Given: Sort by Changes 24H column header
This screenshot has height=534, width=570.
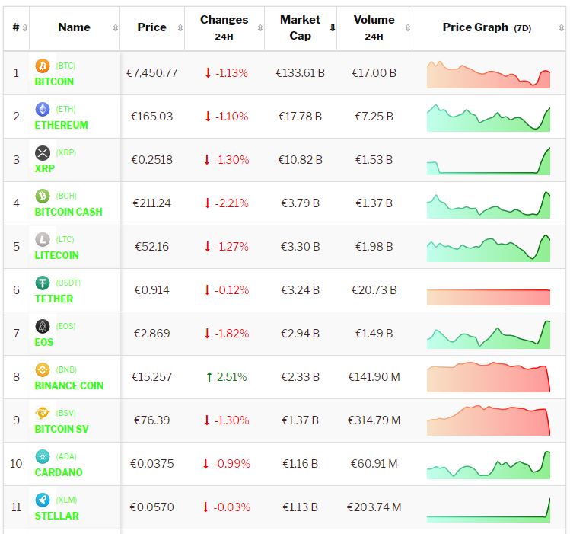Looking at the screenshot, I should 224,27.
